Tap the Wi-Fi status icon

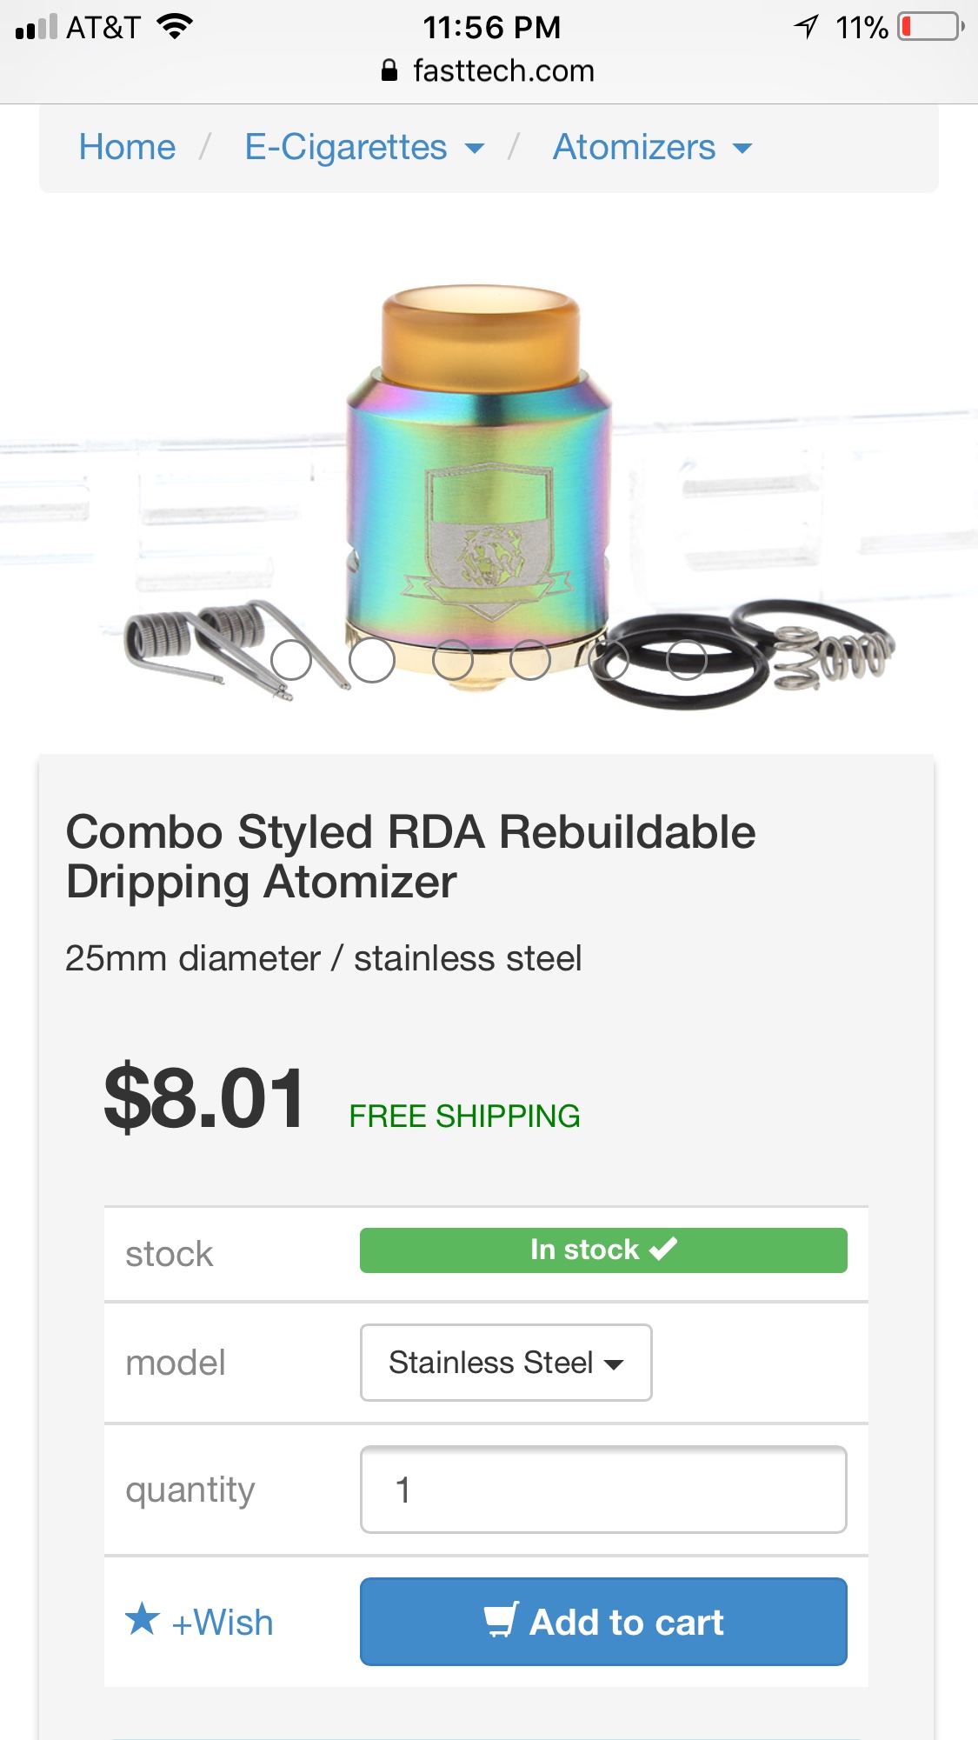[x=175, y=27]
